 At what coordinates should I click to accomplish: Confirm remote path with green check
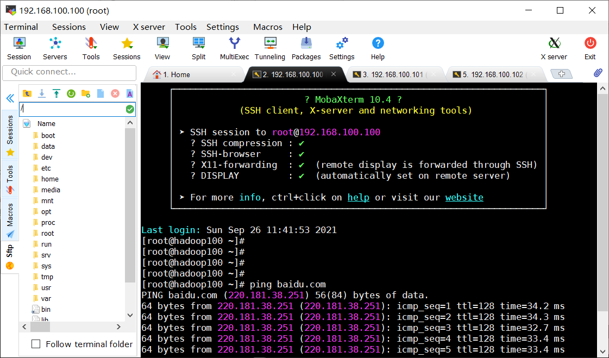130,109
